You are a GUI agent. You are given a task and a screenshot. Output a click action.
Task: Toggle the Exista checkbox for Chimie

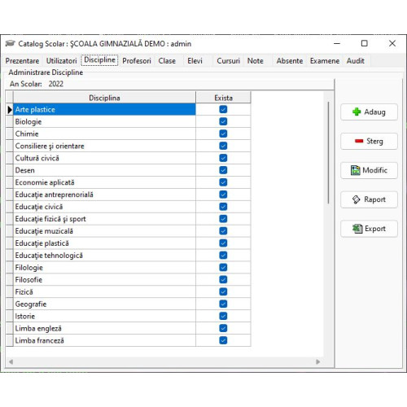(223, 133)
